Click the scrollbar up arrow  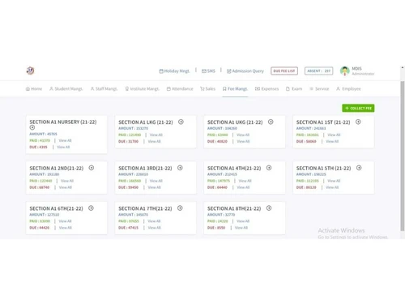(x=403, y=67)
